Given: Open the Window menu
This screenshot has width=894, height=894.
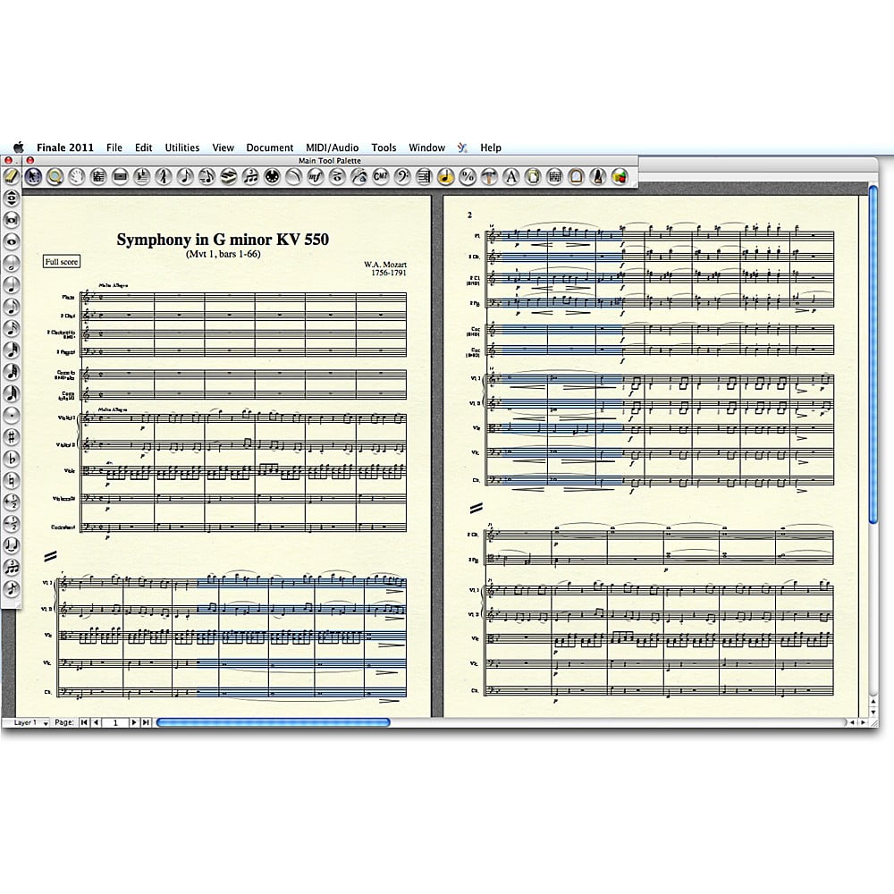Looking at the screenshot, I should 426,148.
